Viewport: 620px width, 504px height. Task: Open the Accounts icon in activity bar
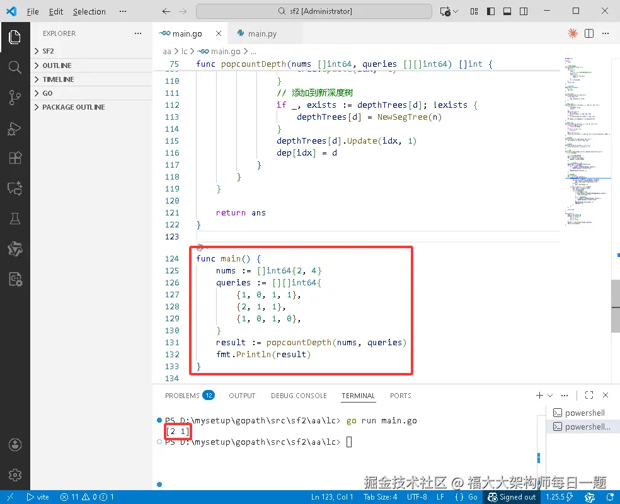coord(14,445)
